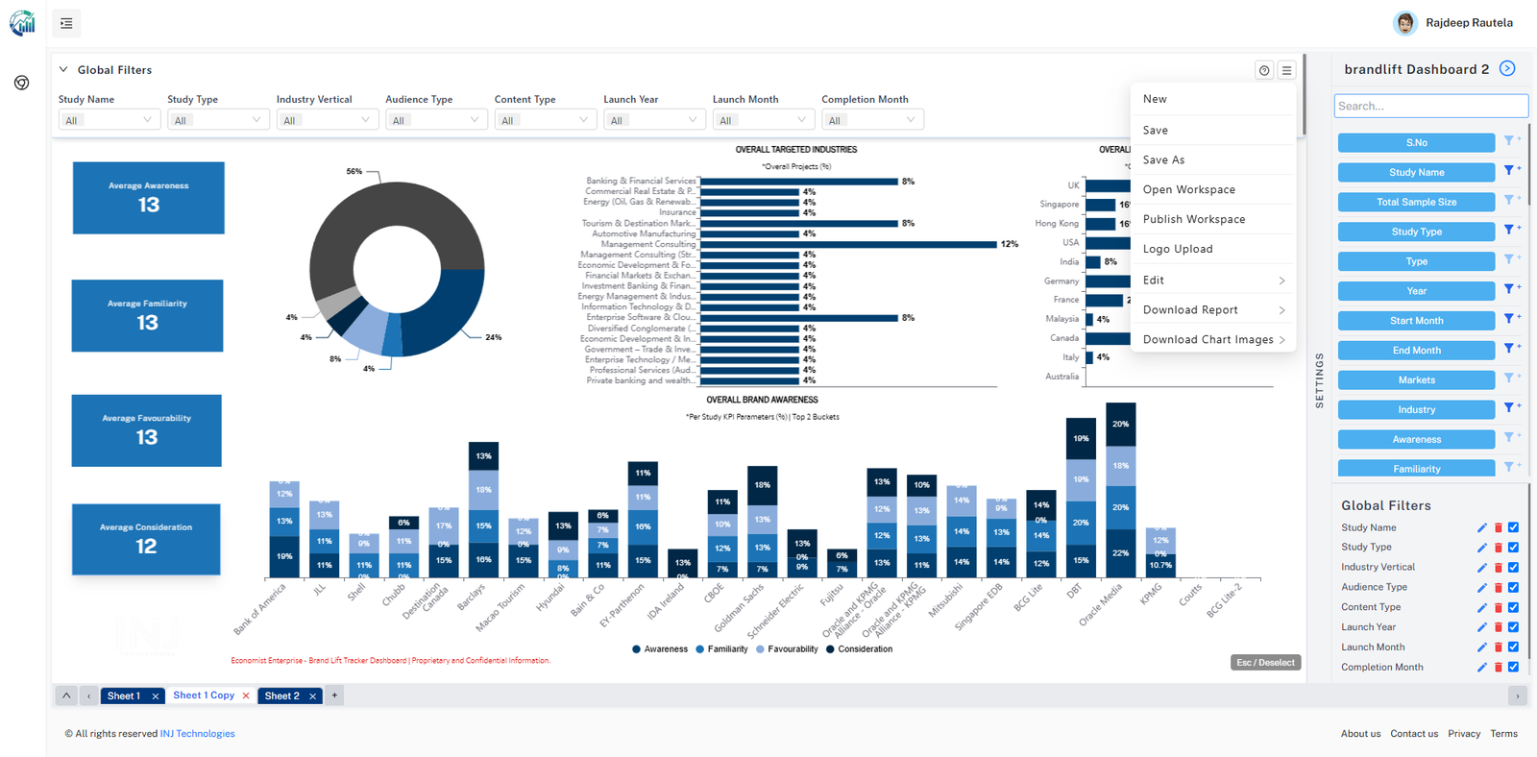The width and height of the screenshot is (1537, 757).
Task: Close the Sheet 1 tab
Action: tap(155, 696)
